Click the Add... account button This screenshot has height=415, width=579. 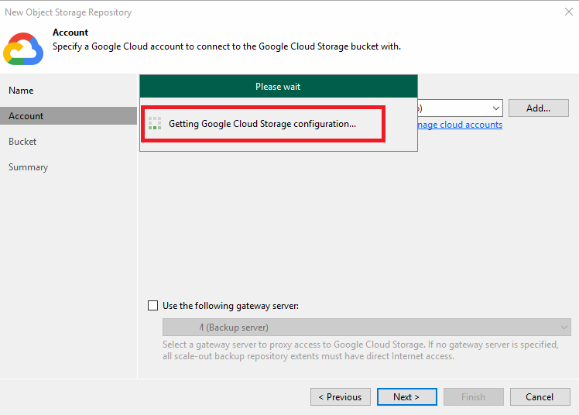(x=539, y=108)
